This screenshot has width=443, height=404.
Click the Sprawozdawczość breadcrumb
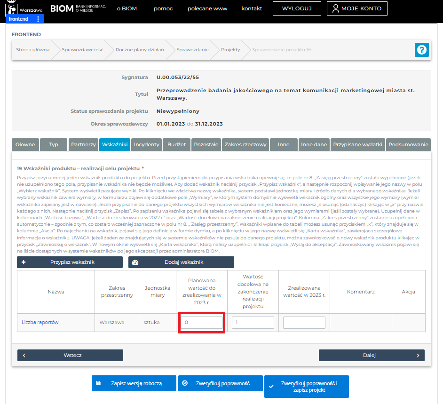[x=82, y=50]
